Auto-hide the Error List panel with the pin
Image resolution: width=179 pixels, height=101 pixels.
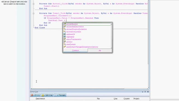click(145, 92)
